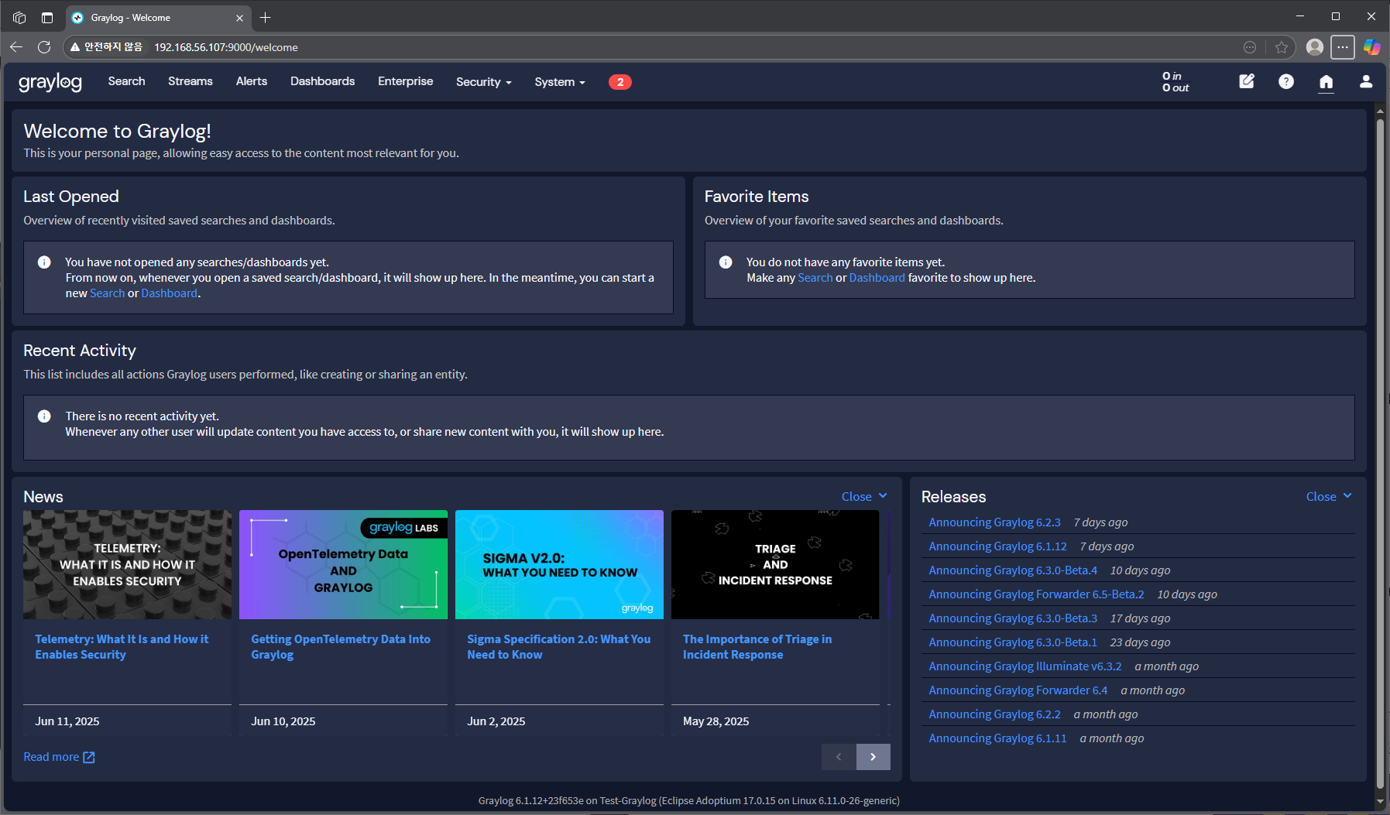Show previous news items with left chevron
Image resolution: width=1390 pixels, height=815 pixels.
839,757
